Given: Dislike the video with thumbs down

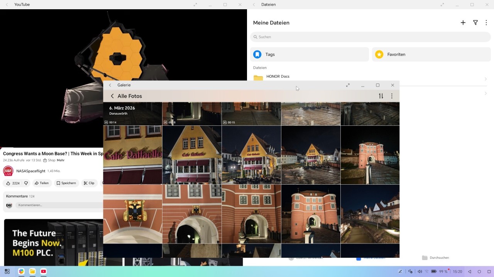Looking at the screenshot, I should (x=26, y=183).
